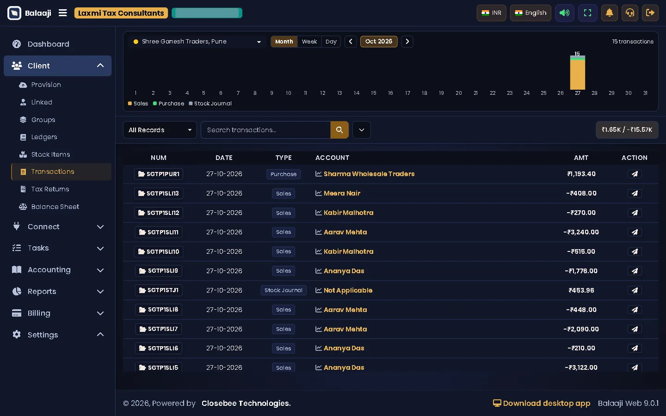Open the Tax Returns submenu item
666x416 pixels.
click(x=61, y=189)
